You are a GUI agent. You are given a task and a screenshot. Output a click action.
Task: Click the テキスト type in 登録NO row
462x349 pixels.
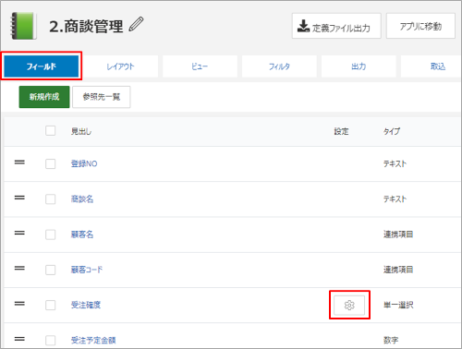(x=395, y=163)
